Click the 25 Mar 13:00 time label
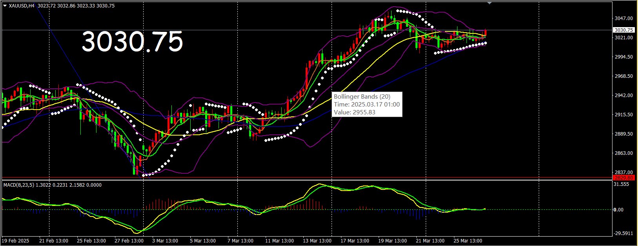The height and width of the screenshot is (246, 638). point(468,240)
